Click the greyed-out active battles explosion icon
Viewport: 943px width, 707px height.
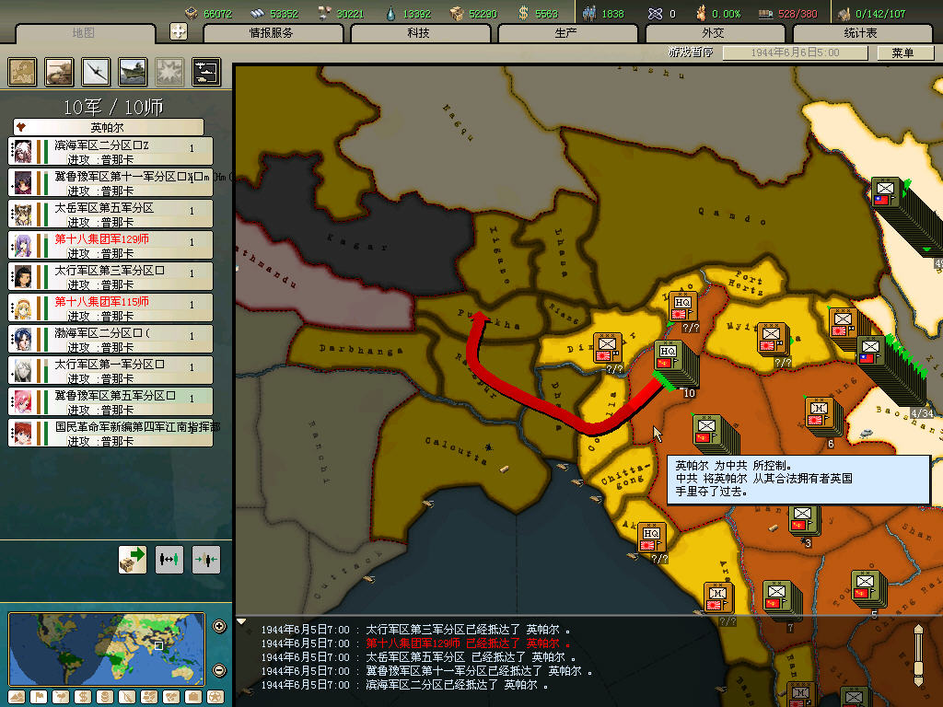[x=169, y=72]
